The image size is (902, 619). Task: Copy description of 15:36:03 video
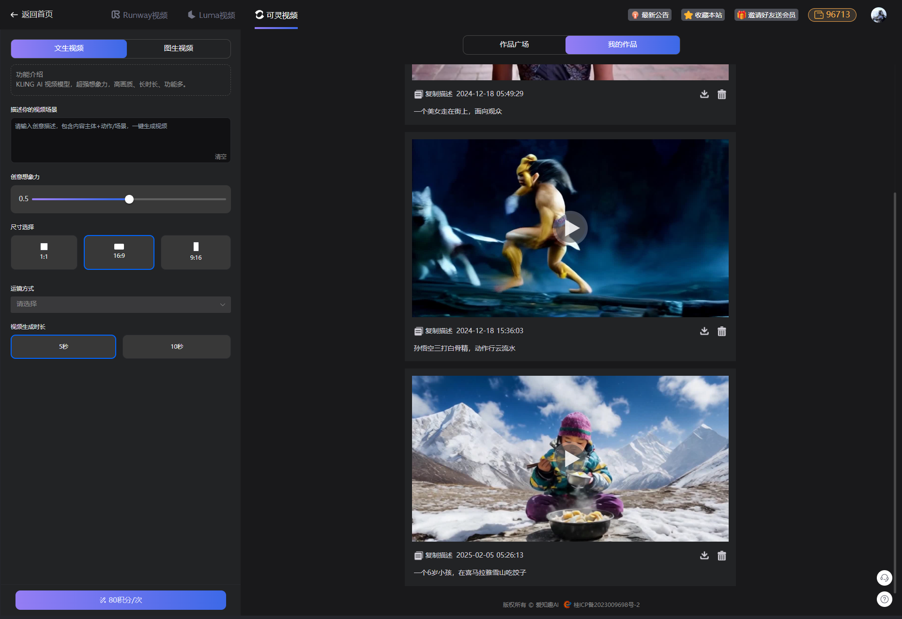click(x=433, y=331)
